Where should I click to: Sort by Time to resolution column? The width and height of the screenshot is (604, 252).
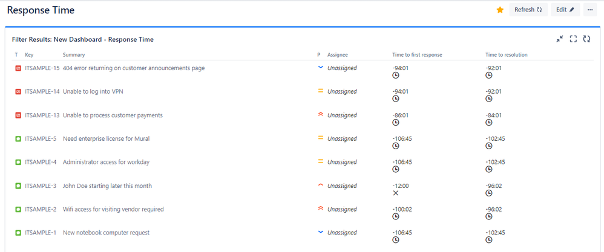pos(507,55)
